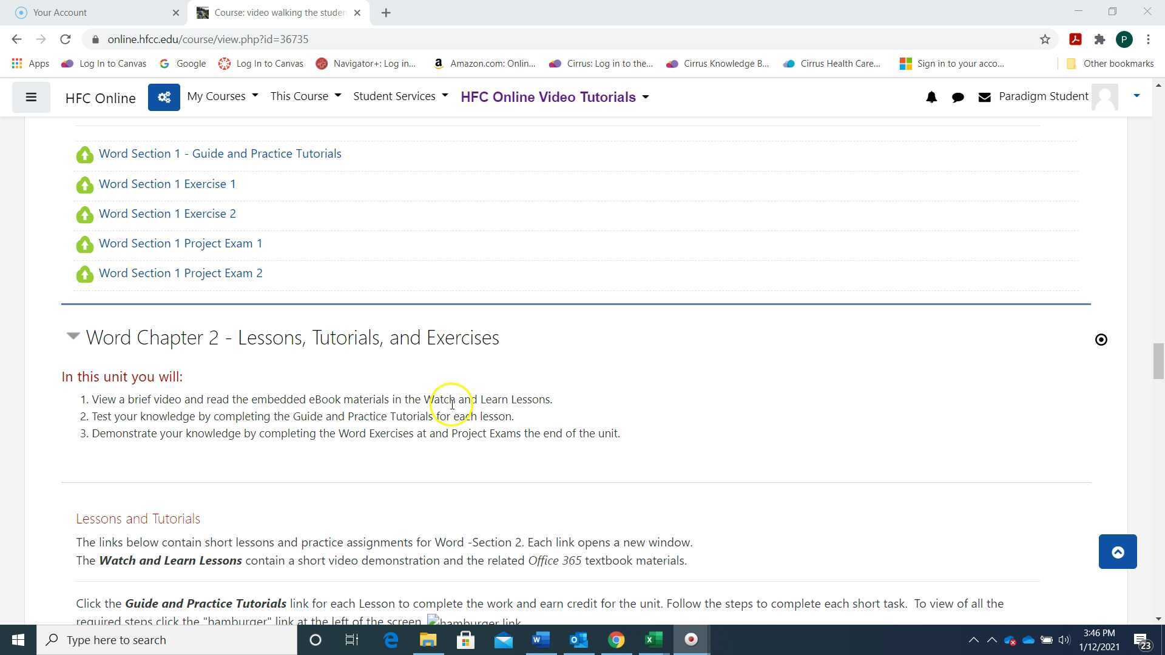Click the page vertical scrollbar thumb
The width and height of the screenshot is (1165, 655).
(x=1158, y=361)
